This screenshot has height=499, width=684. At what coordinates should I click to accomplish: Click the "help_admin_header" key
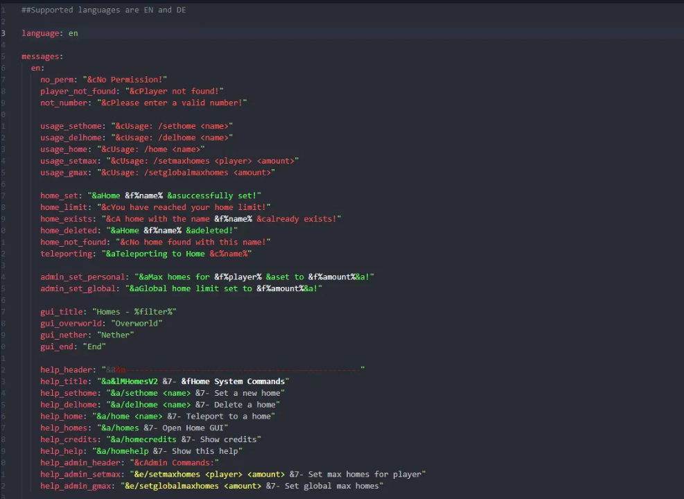tap(80, 463)
